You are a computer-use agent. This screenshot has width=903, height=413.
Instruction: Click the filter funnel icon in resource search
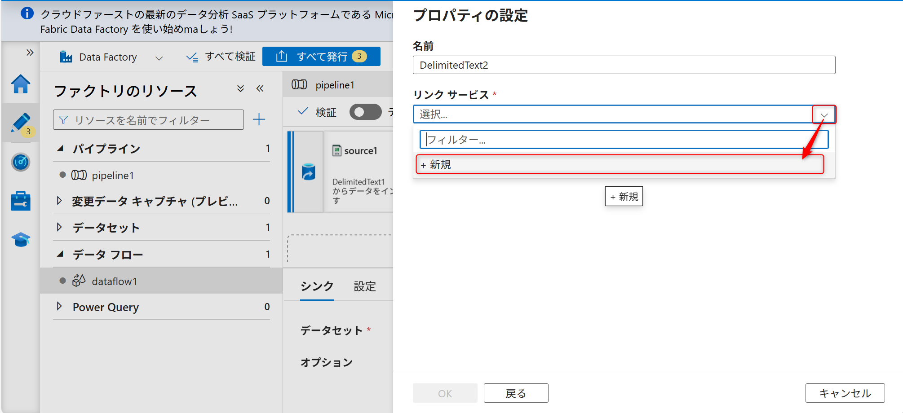click(64, 119)
